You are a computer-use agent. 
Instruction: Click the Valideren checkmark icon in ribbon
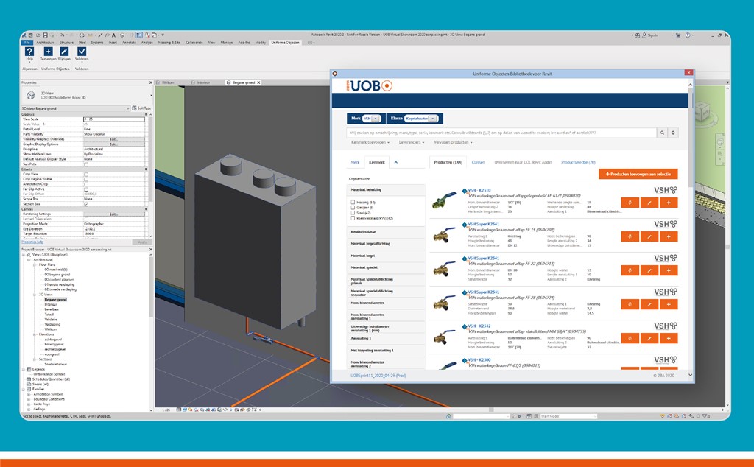pyautogui.click(x=82, y=52)
